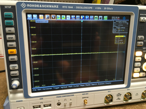
Task: Open the Display menu
Action: tap(108, 83)
